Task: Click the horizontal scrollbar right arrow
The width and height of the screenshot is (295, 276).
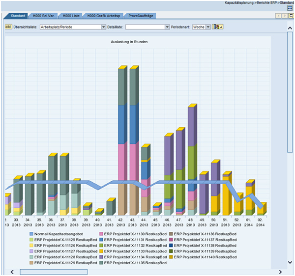Action: [280, 272]
